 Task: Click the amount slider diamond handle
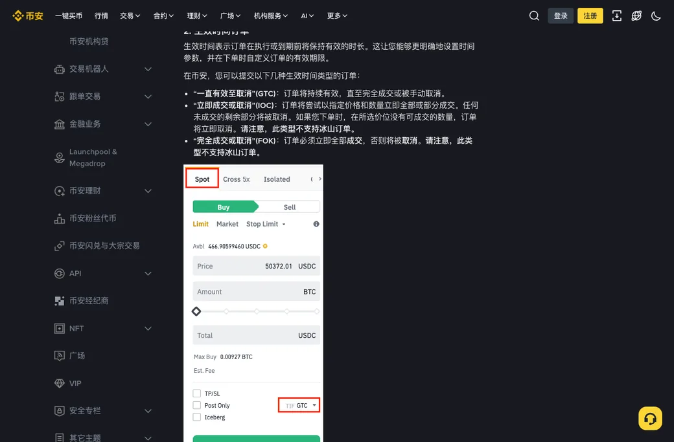(196, 311)
